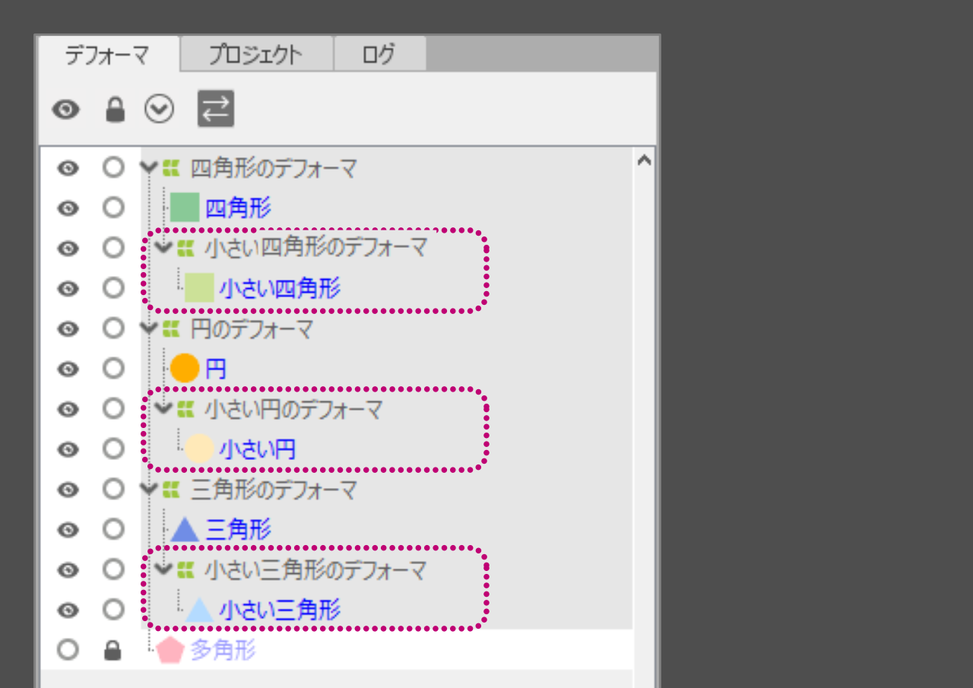
Task: Open the プロジェクト tab
Action: [256, 55]
